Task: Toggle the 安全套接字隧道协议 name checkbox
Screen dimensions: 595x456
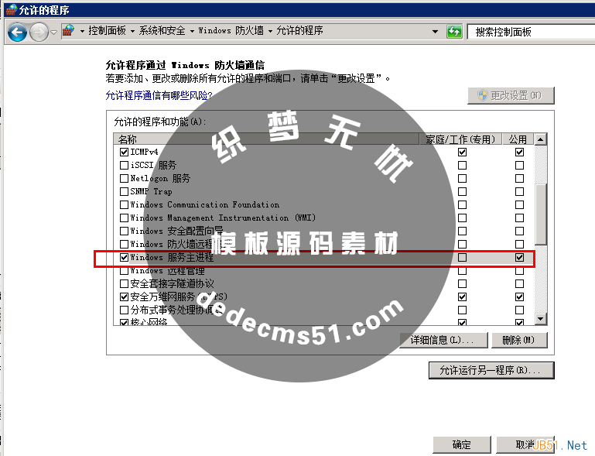Action: (x=124, y=283)
